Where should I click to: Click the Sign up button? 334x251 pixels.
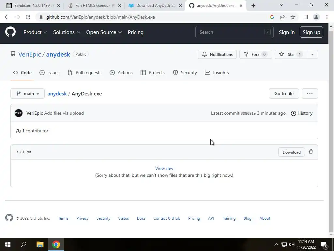311,32
